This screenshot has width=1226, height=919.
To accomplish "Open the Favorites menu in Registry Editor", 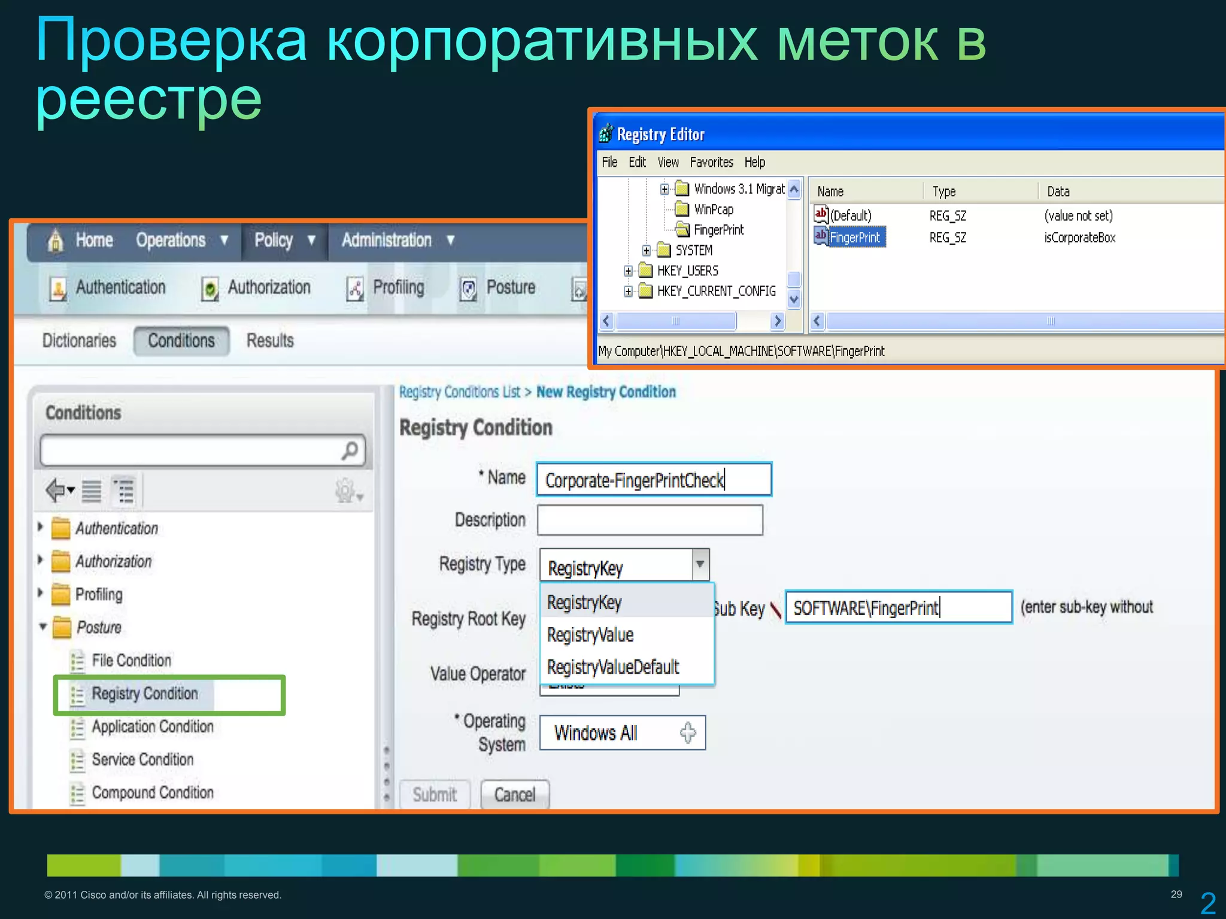I will pos(711,162).
